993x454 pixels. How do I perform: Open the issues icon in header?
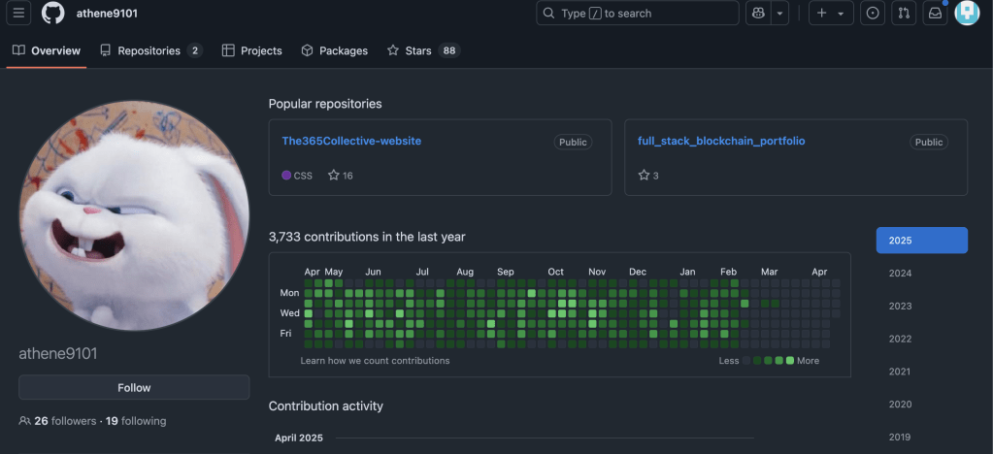point(872,14)
